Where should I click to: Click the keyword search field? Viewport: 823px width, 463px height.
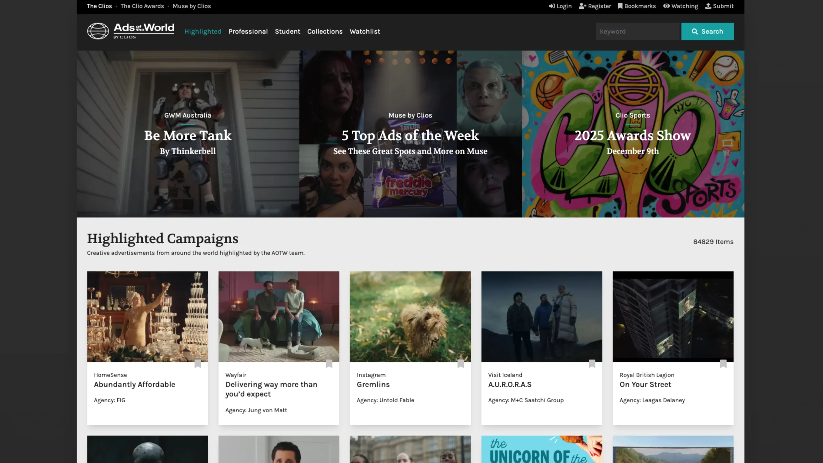[x=638, y=31]
